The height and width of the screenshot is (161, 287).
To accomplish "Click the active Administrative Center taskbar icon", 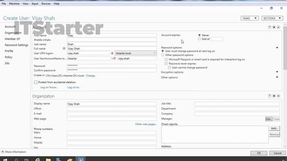I will pyautogui.click(x=81, y=159).
